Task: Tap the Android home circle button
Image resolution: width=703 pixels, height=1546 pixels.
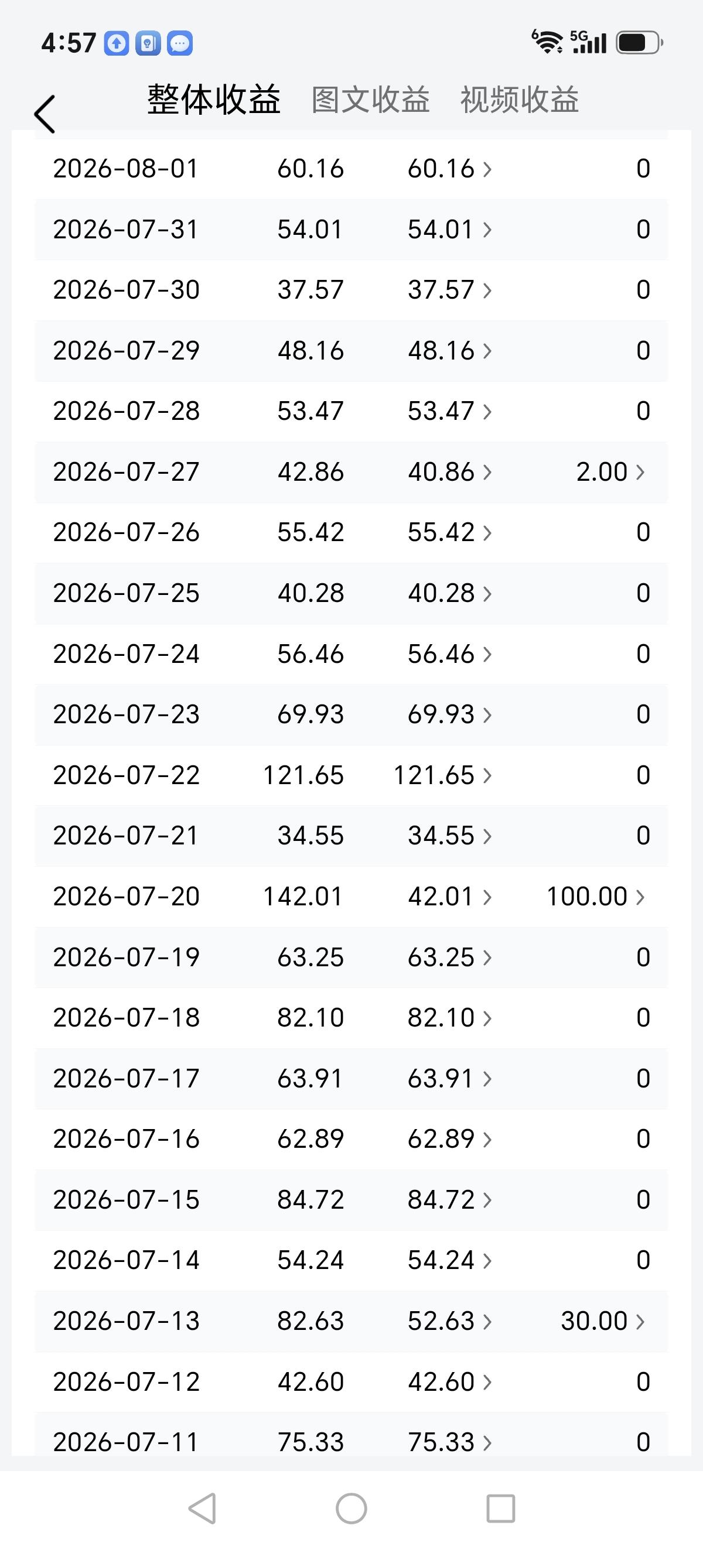Action: tap(351, 1508)
